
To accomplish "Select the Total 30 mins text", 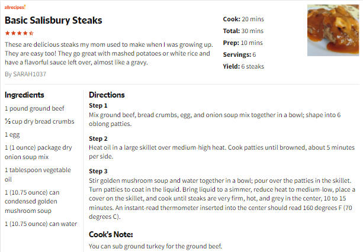I will coord(243,31).
